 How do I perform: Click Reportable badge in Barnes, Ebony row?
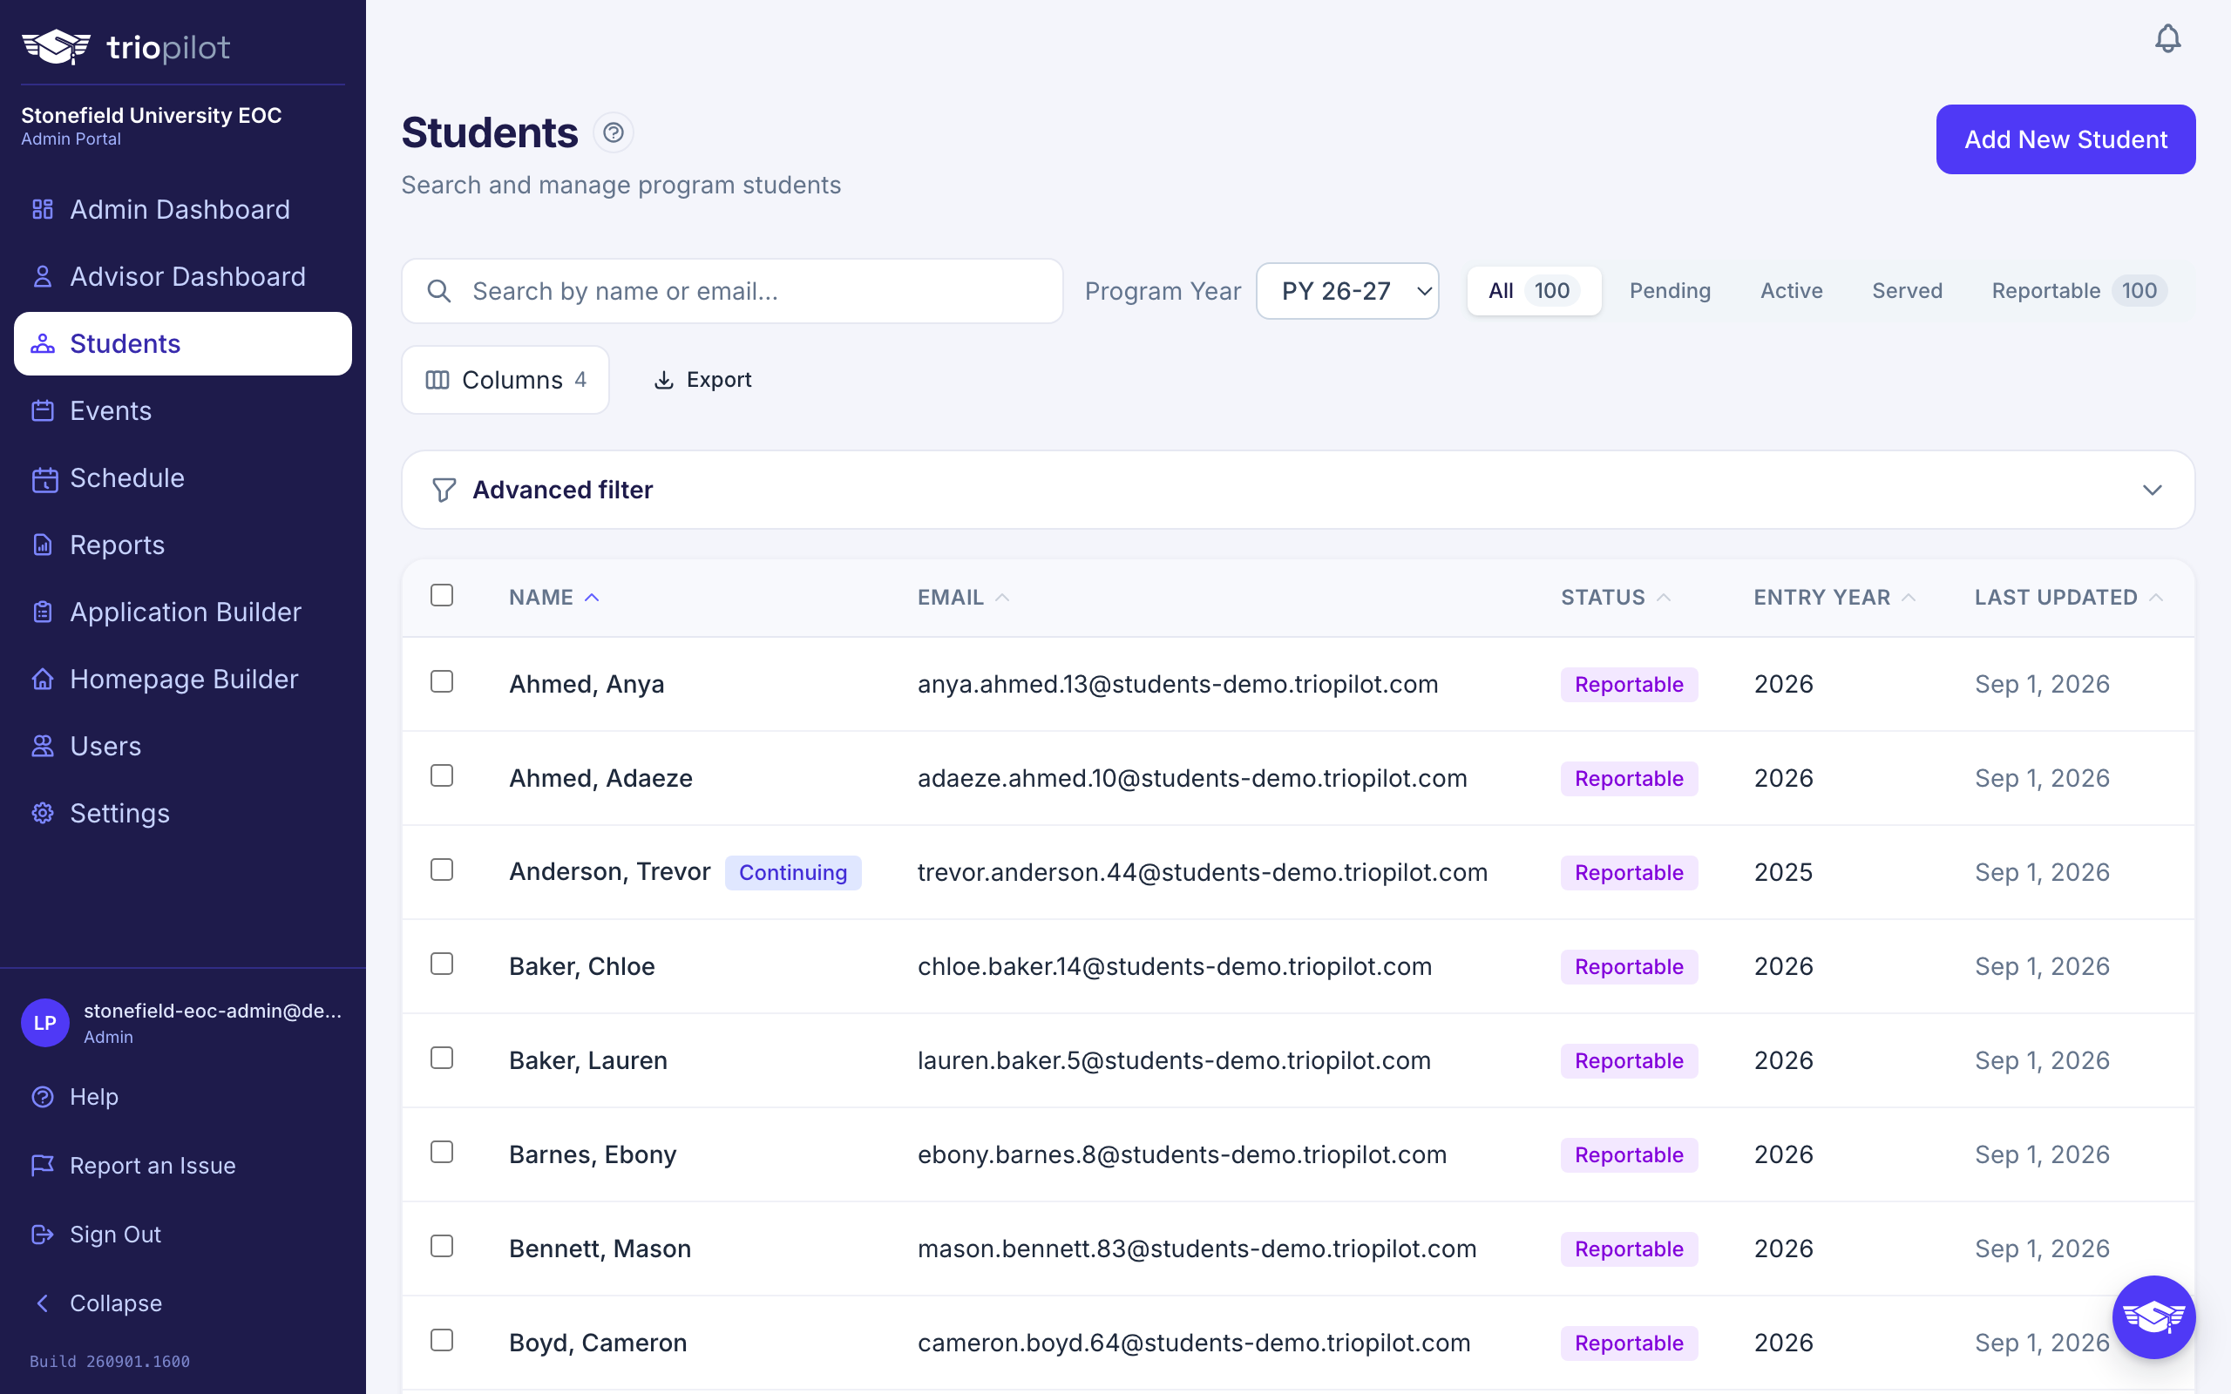coord(1628,1154)
